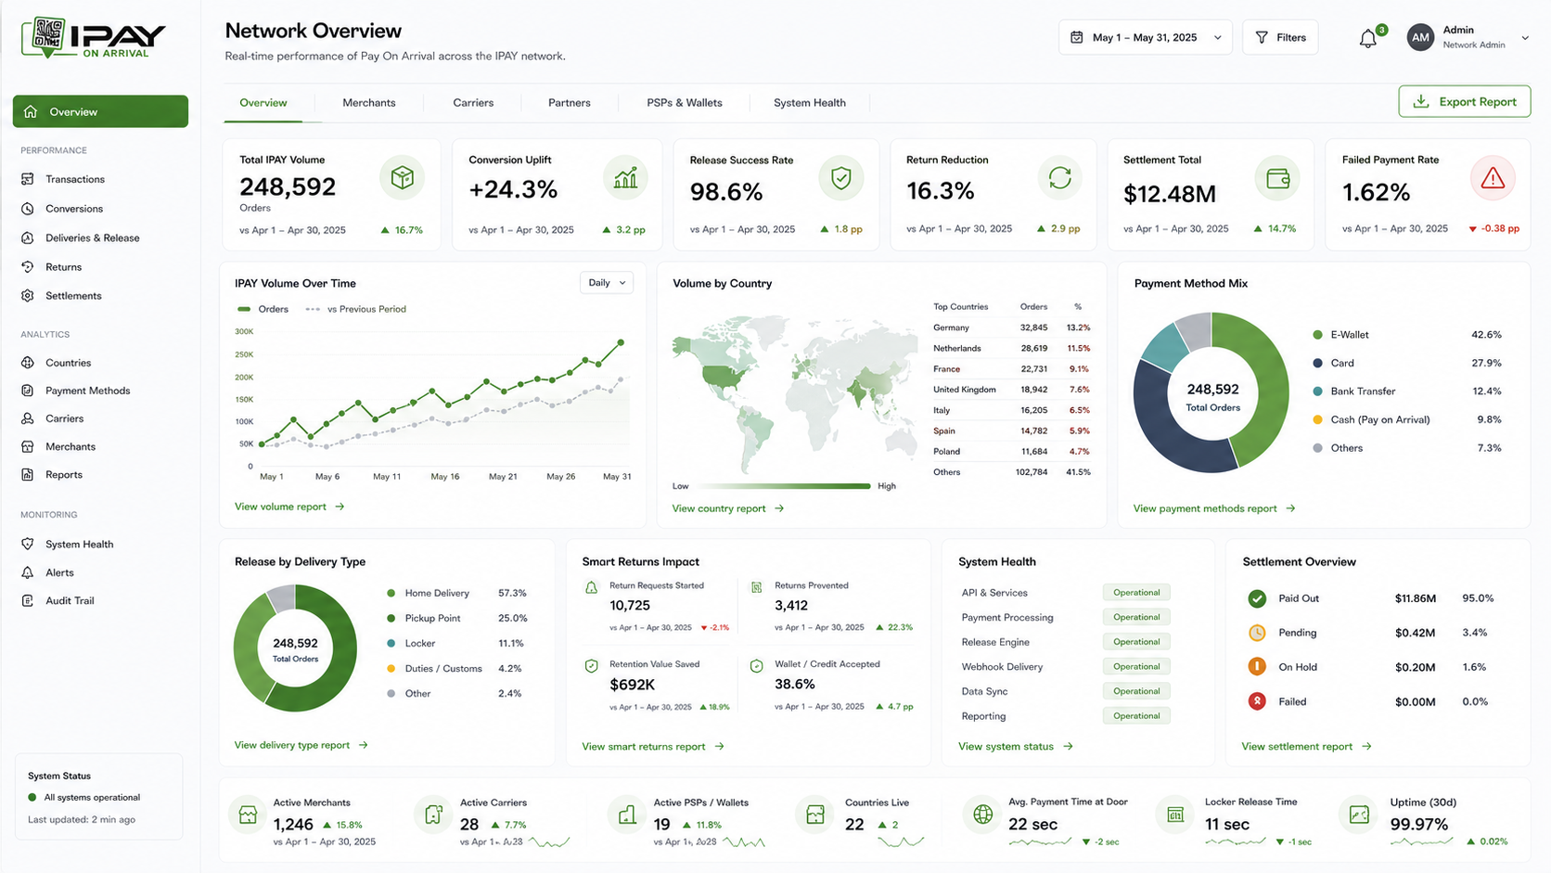
Task: Click the Failed Payment Rate warning icon
Action: tap(1493, 178)
